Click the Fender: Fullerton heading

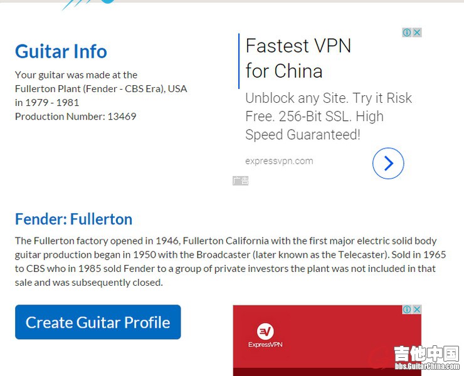(x=73, y=219)
